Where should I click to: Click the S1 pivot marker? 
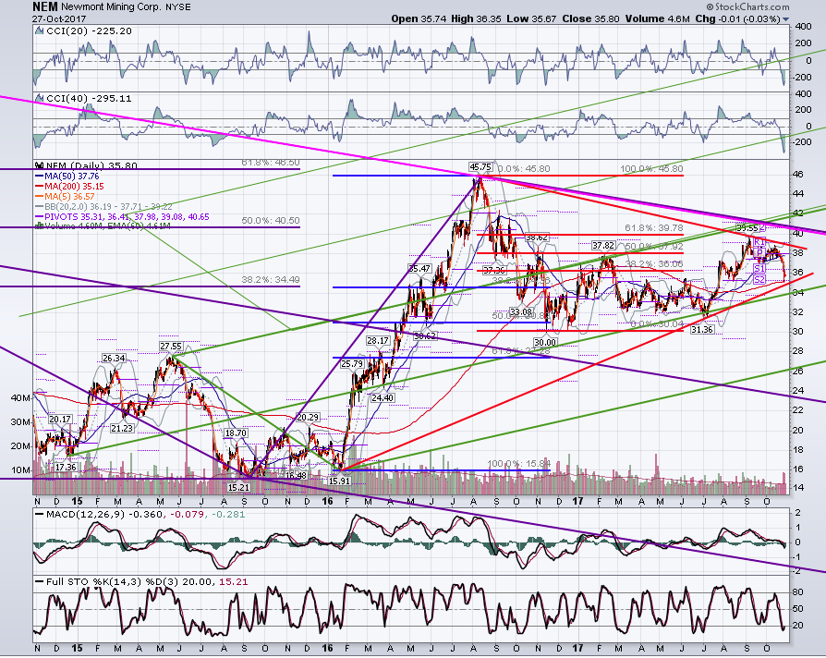(x=759, y=268)
